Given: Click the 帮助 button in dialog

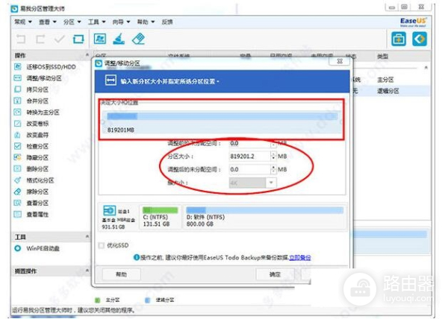Looking at the screenshot, I should tap(121, 274).
